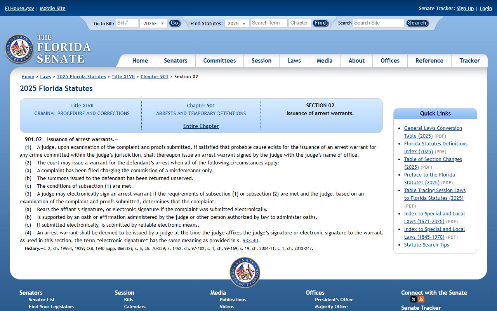Follow the s. 933.40 statute reference link
497x311 pixels.
pos(250,240)
